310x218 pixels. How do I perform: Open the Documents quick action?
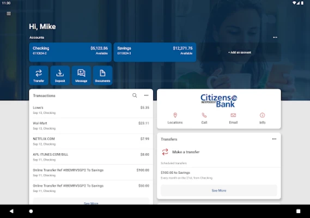click(102, 75)
